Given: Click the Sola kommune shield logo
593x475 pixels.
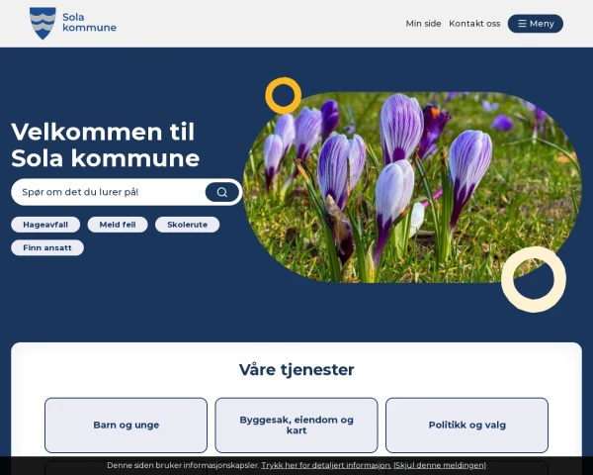Looking at the screenshot, I should point(42,23).
